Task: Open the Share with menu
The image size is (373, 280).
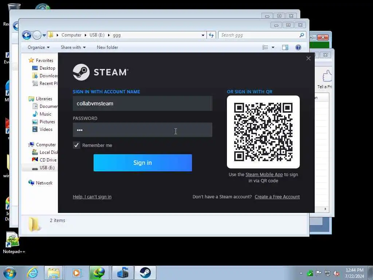Action: click(73, 47)
